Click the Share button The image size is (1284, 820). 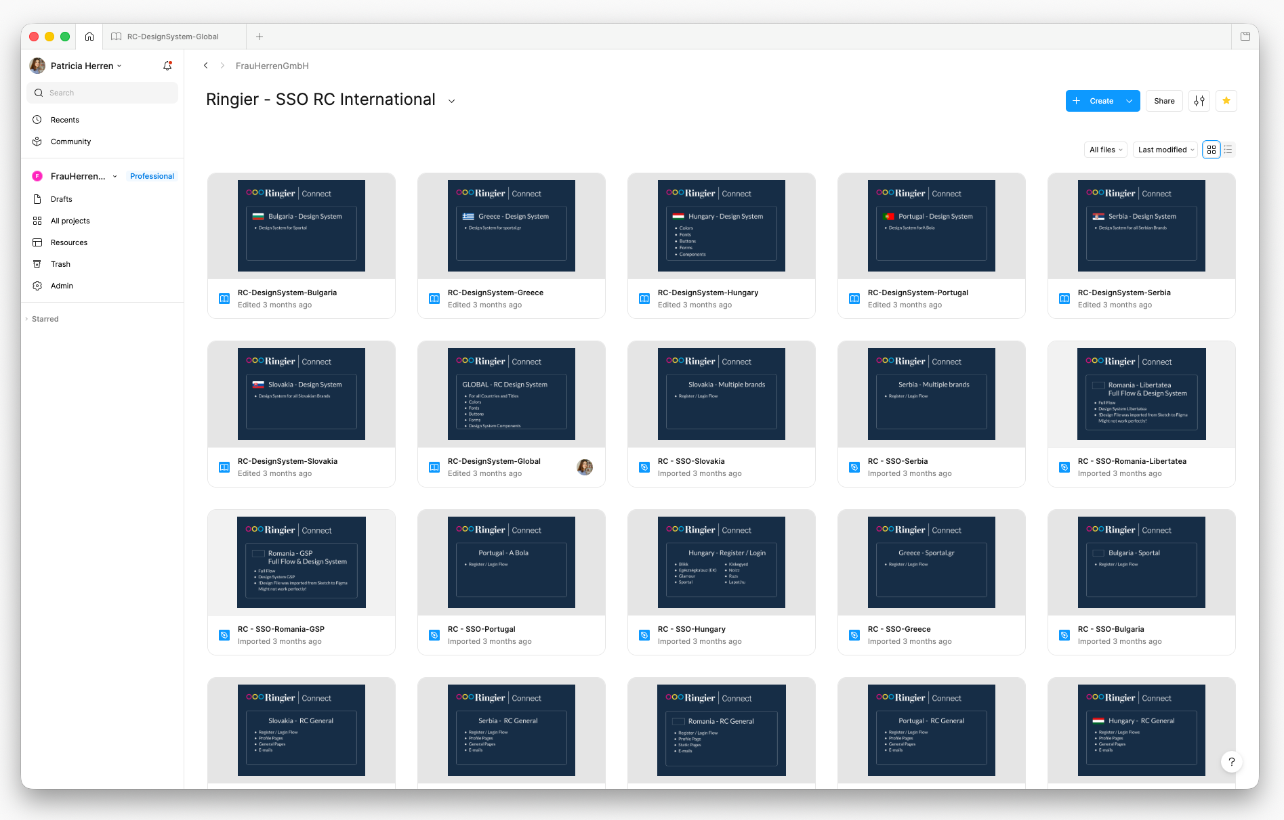pyautogui.click(x=1164, y=101)
